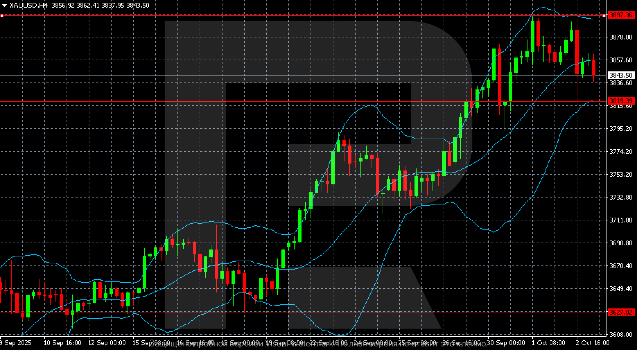637x350 pixels.
Task: Grab the left handle of top red line
Action: click(2, 16)
